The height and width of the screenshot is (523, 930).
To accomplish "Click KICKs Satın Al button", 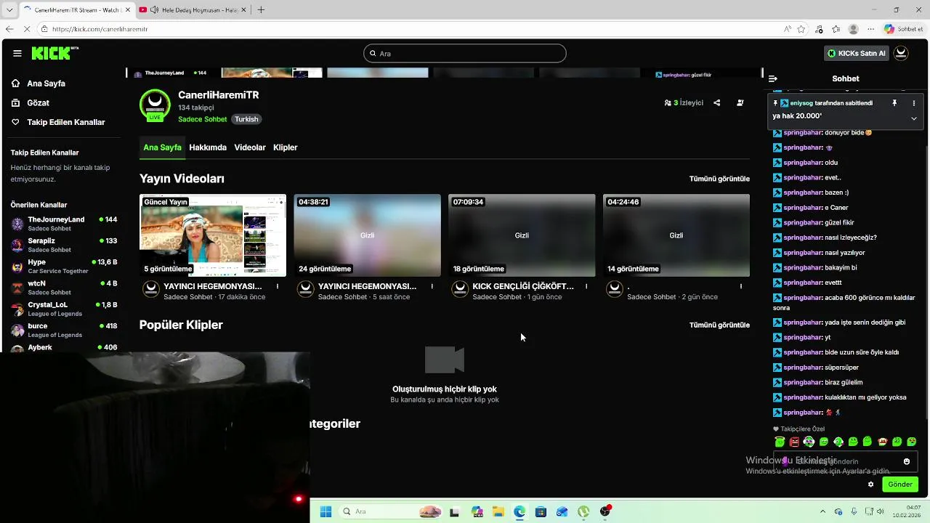I will (857, 53).
